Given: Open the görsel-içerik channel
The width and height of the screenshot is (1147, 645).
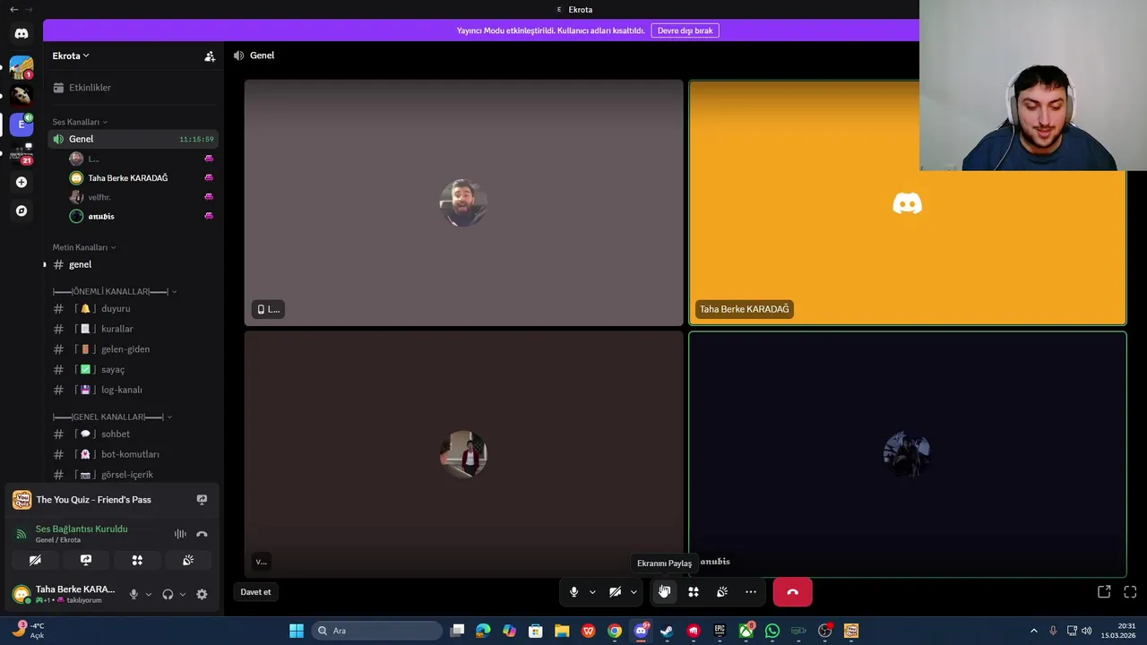Looking at the screenshot, I should pyautogui.click(x=133, y=475).
